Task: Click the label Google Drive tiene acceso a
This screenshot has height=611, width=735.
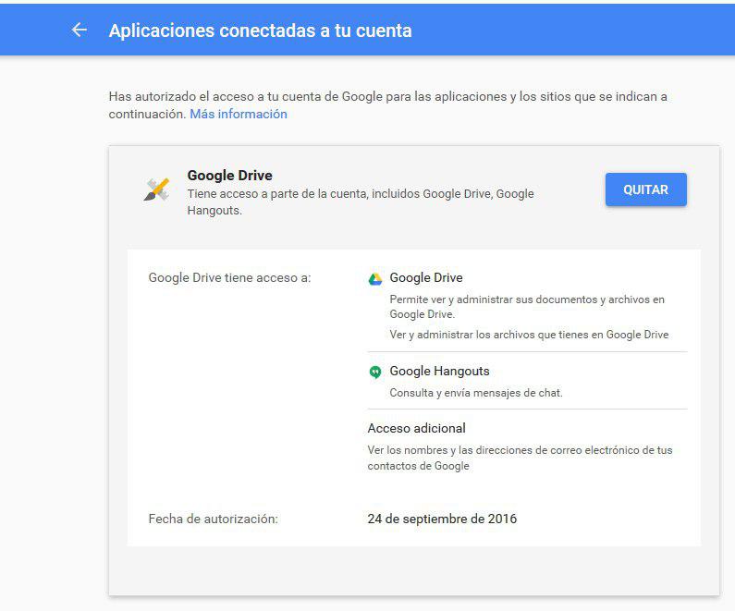Action: click(229, 277)
